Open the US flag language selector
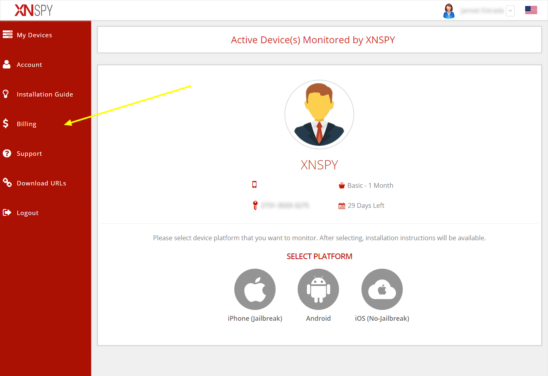The image size is (548, 376). (x=531, y=10)
